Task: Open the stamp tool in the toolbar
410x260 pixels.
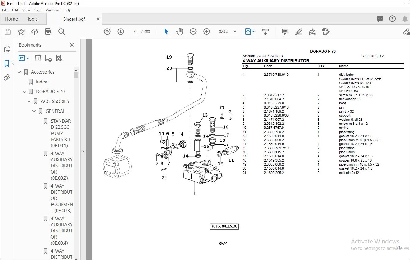Action: (326, 32)
